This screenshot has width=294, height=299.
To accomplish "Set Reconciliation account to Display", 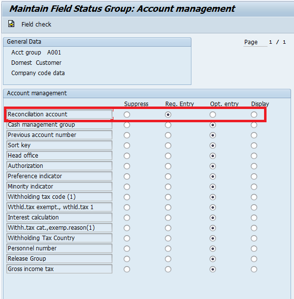I will (x=254, y=114).
